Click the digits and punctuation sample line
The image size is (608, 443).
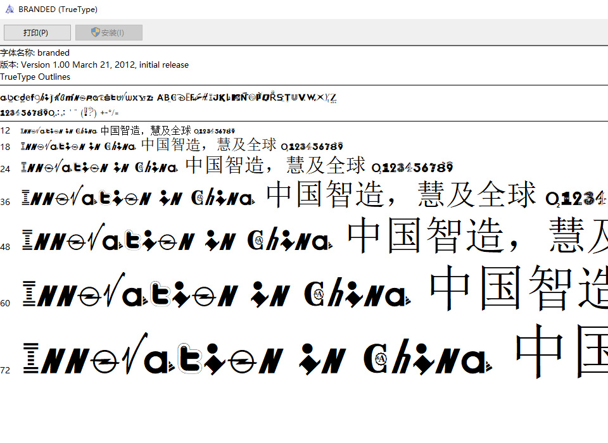click(x=60, y=113)
